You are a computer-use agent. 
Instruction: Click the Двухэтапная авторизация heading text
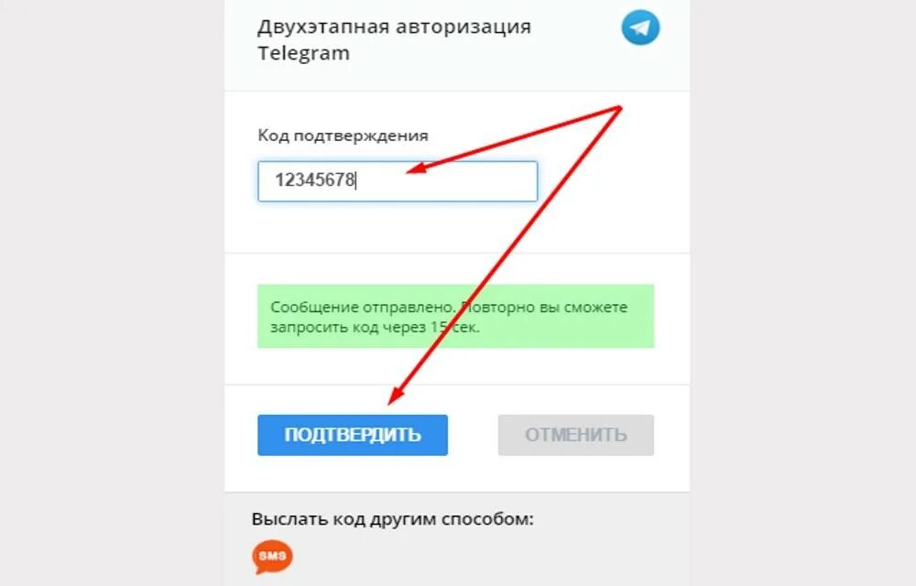tap(394, 27)
